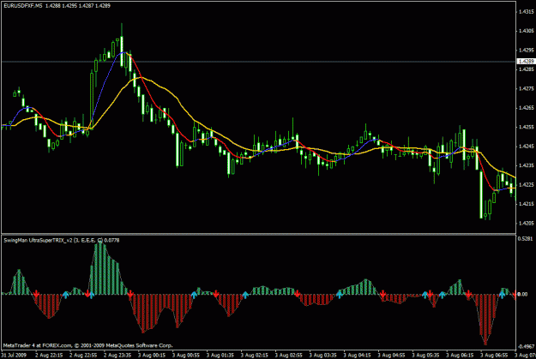Click the 1.4245 price scale label
536x359 pixels.
(x=527, y=147)
